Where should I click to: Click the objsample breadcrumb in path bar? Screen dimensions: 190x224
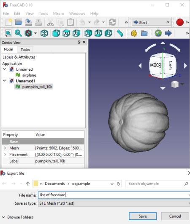point(81,184)
